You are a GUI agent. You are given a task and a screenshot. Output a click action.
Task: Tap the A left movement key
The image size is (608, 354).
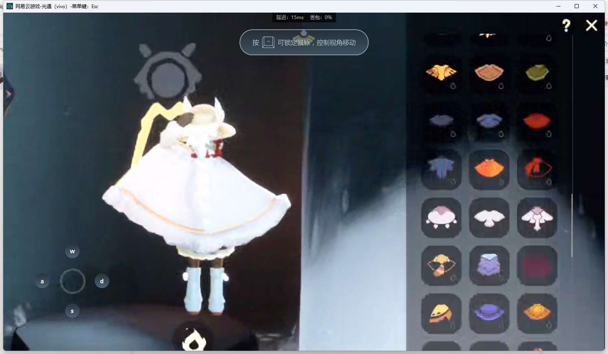[x=42, y=281]
